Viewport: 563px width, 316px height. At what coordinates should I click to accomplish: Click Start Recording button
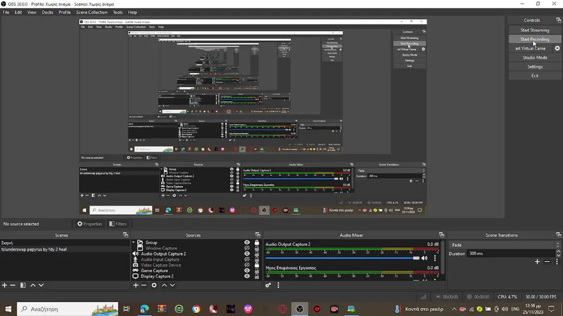click(x=535, y=39)
